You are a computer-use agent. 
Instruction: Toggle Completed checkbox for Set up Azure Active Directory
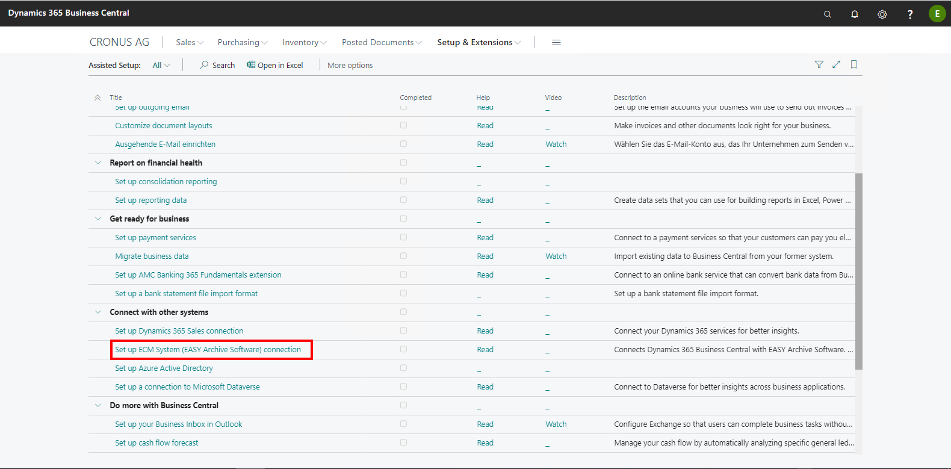coord(403,368)
